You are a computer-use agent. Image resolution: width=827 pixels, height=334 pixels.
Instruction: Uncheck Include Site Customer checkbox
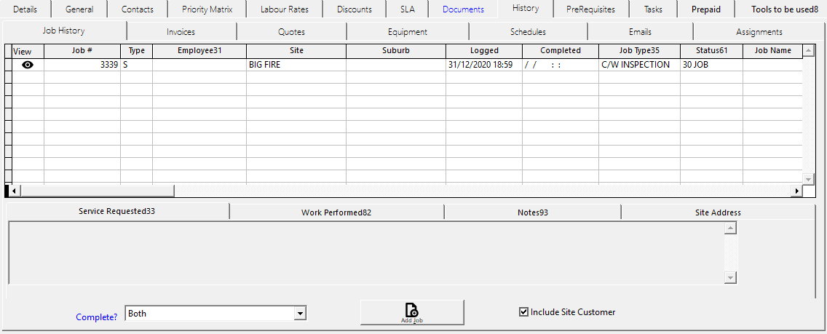[523, 312]
